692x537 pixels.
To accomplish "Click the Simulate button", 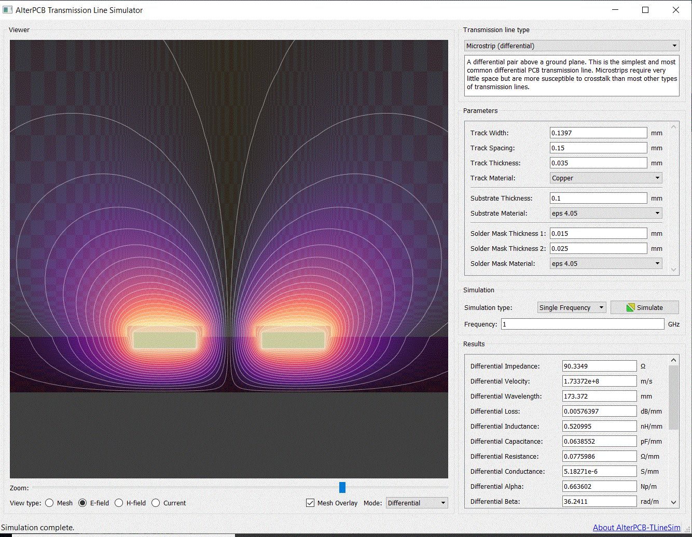I will [644, 307].
